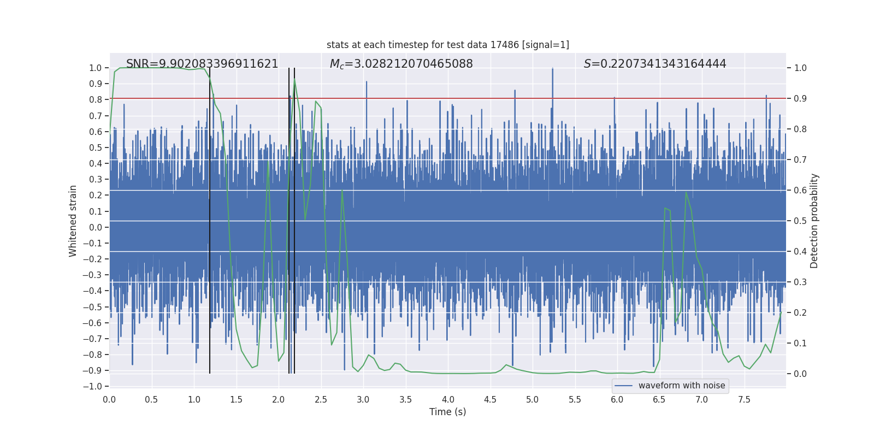Screen dimensions: 874x437
Task: Click the −0.3 tick on Whitened strain axis
Action: [x=92, y=275]
